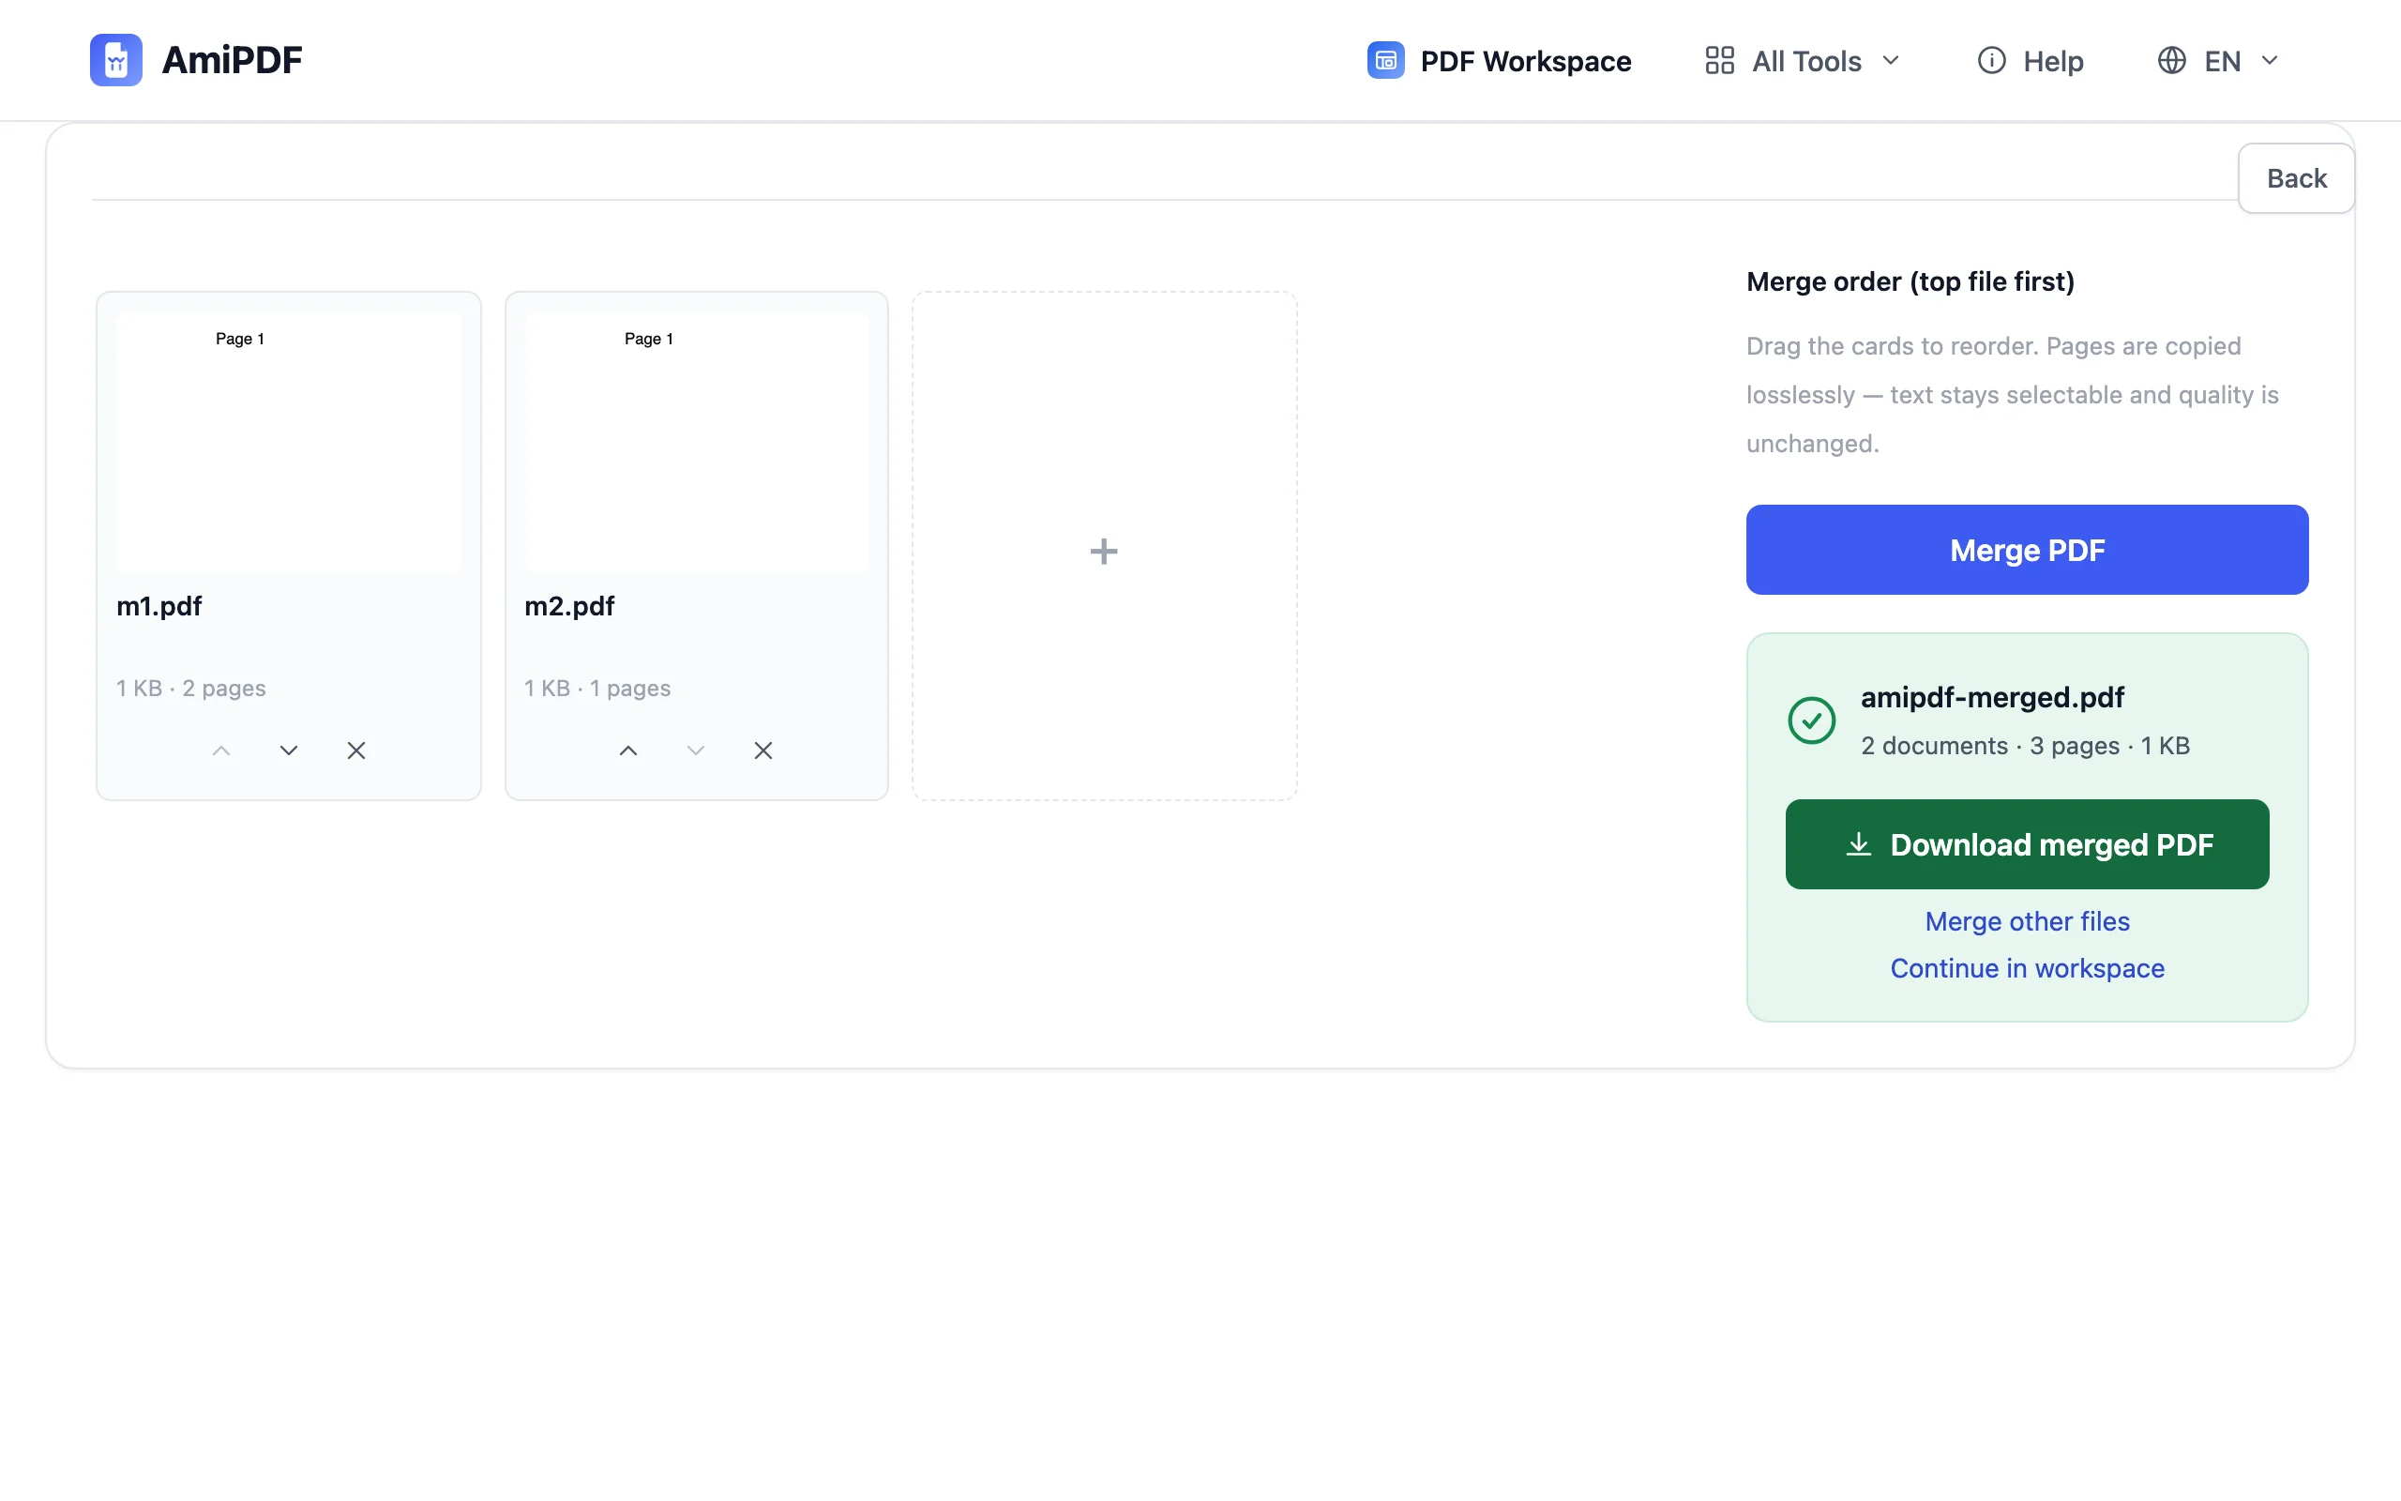Remove m1.pdf from merge list
This screenshot has height=1501, width=2401.
click(x=356, y=750)
